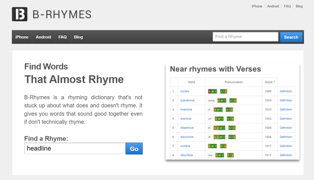Click the 'suhb' syllable box in subversive row
Image resolution: width=314 pixels, height=180 pixels.
pos(211,100)
